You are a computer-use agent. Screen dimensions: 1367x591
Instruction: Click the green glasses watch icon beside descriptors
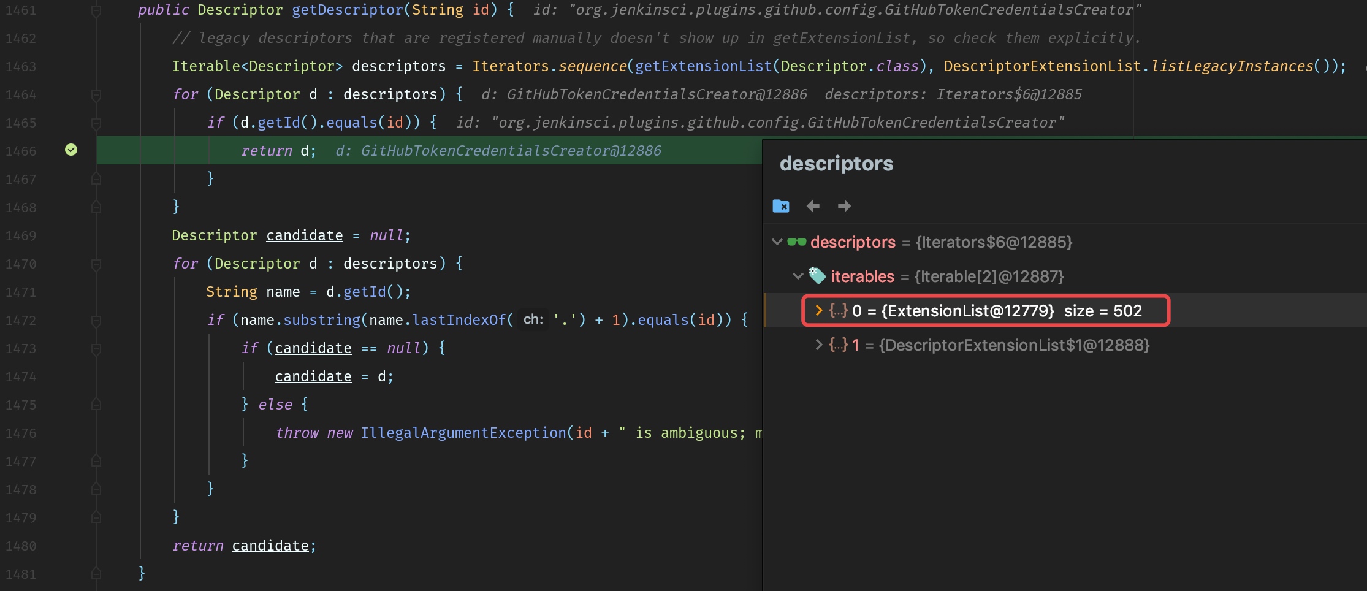point(796,242)
